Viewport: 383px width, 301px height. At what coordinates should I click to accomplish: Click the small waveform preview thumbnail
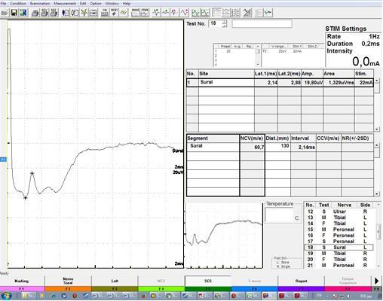224,236
